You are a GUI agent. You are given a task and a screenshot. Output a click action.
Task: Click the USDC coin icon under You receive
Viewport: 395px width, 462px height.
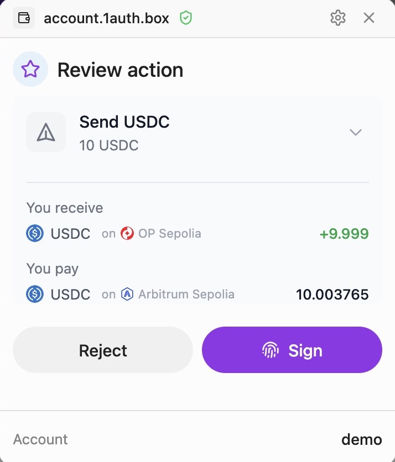(x=34, y=233)
